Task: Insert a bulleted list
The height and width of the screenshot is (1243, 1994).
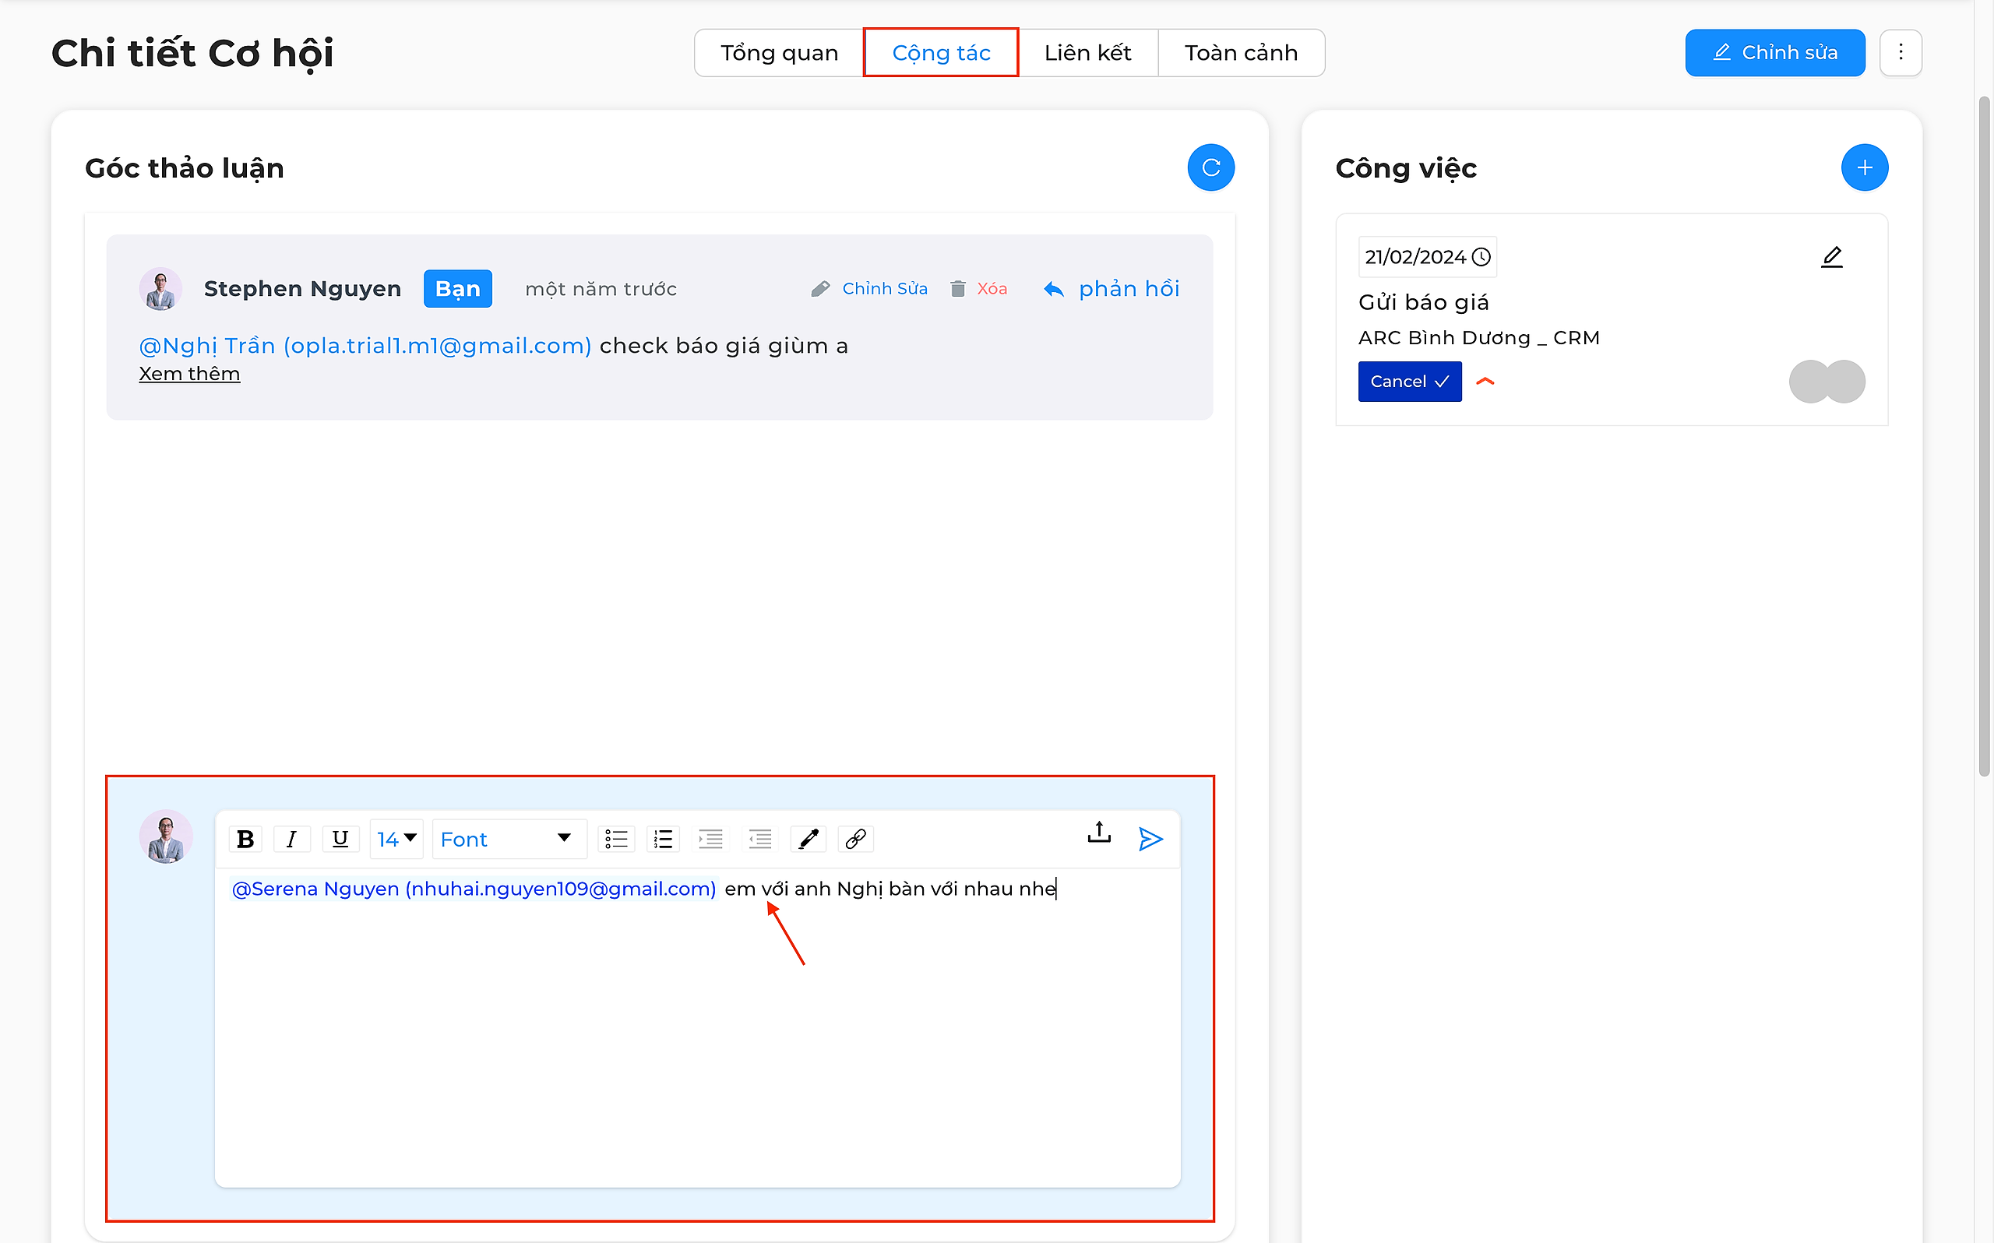Action: point(616,839)
